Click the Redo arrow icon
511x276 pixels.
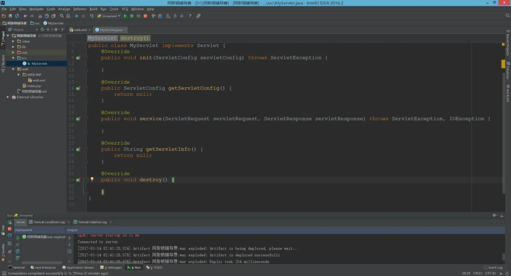[x=32, y=16]
